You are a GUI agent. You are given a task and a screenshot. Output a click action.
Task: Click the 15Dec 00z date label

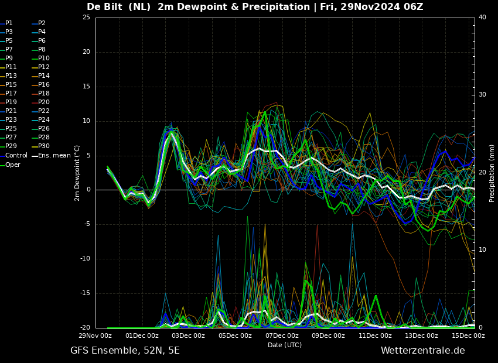[x=468, y=336]
